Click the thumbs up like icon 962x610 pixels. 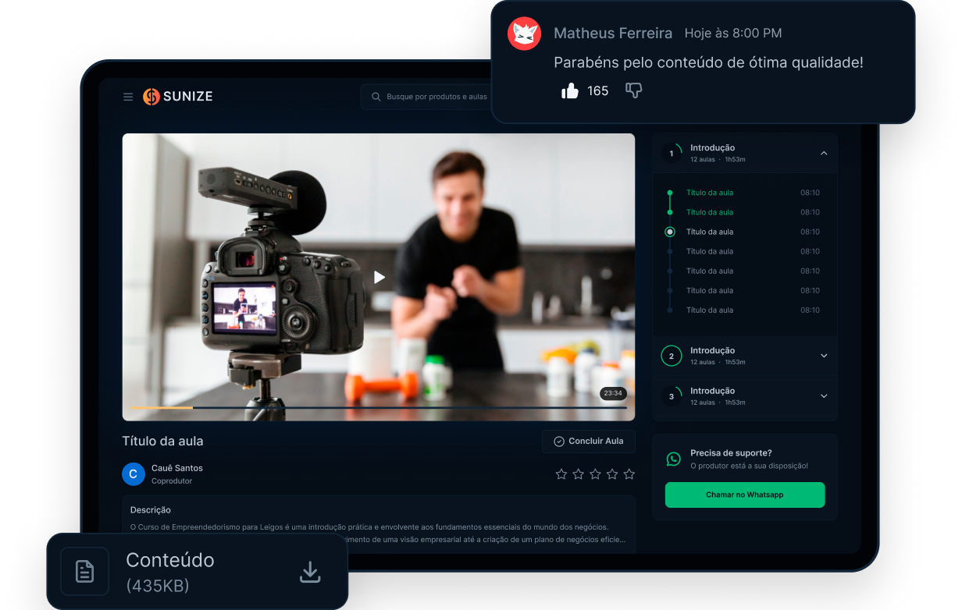570,91
